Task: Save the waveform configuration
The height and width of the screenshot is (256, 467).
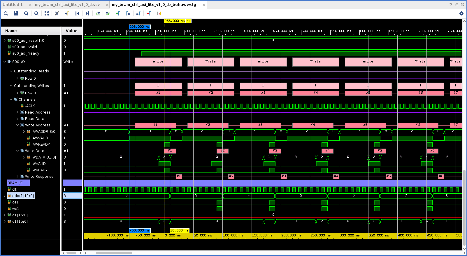Action: (16, 13)
